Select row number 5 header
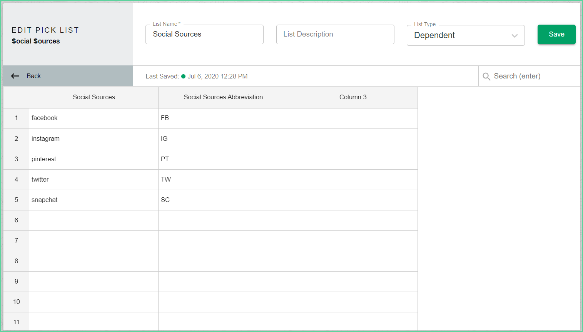Image resolution: width=583 pixels, height=332 pixels. point(16,200)
